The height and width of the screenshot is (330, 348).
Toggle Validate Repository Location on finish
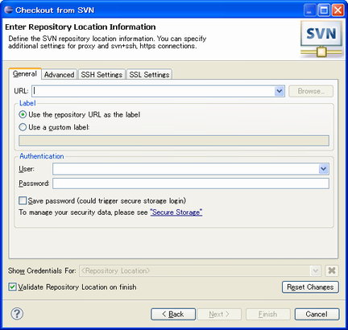tap(12, 287)
